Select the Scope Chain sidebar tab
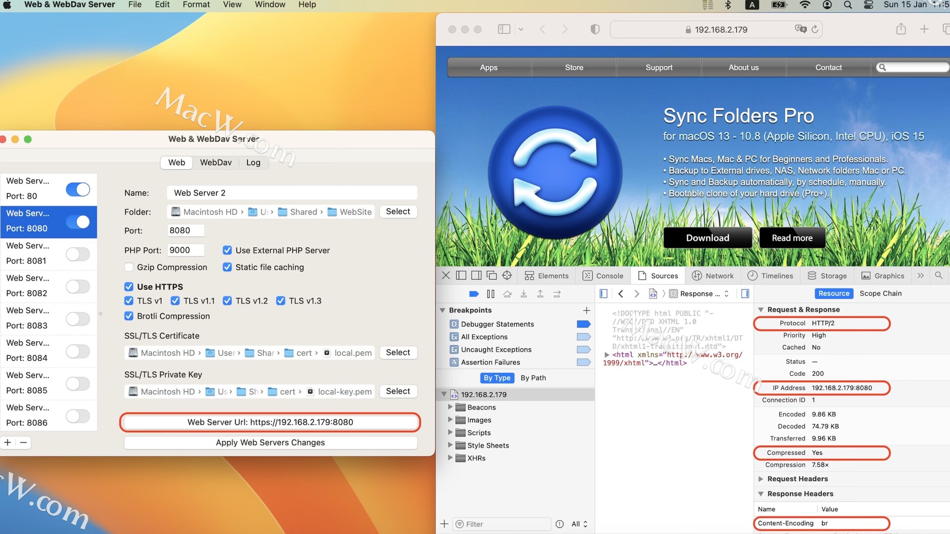Viewport: 950px width, 534px height. click(881, 293)
